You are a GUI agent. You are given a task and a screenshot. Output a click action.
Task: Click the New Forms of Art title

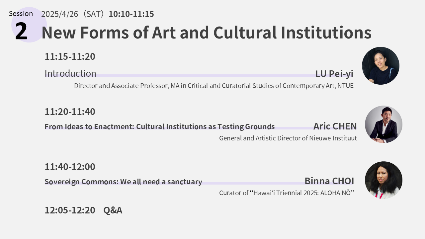click(x=206, y=33)
